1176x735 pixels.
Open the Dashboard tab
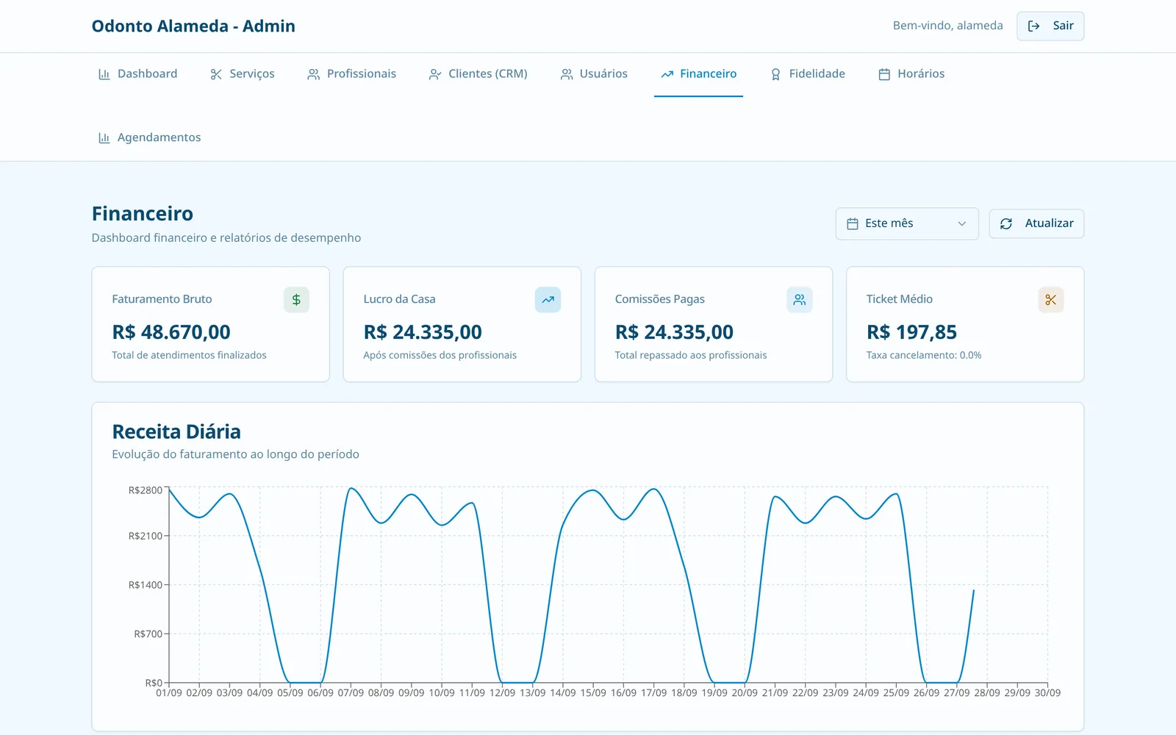tap(137, 73)
